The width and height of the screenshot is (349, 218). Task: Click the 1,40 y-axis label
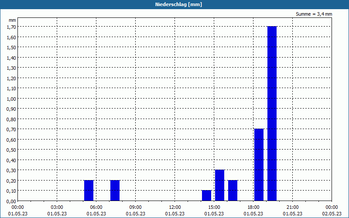[11, 58]
